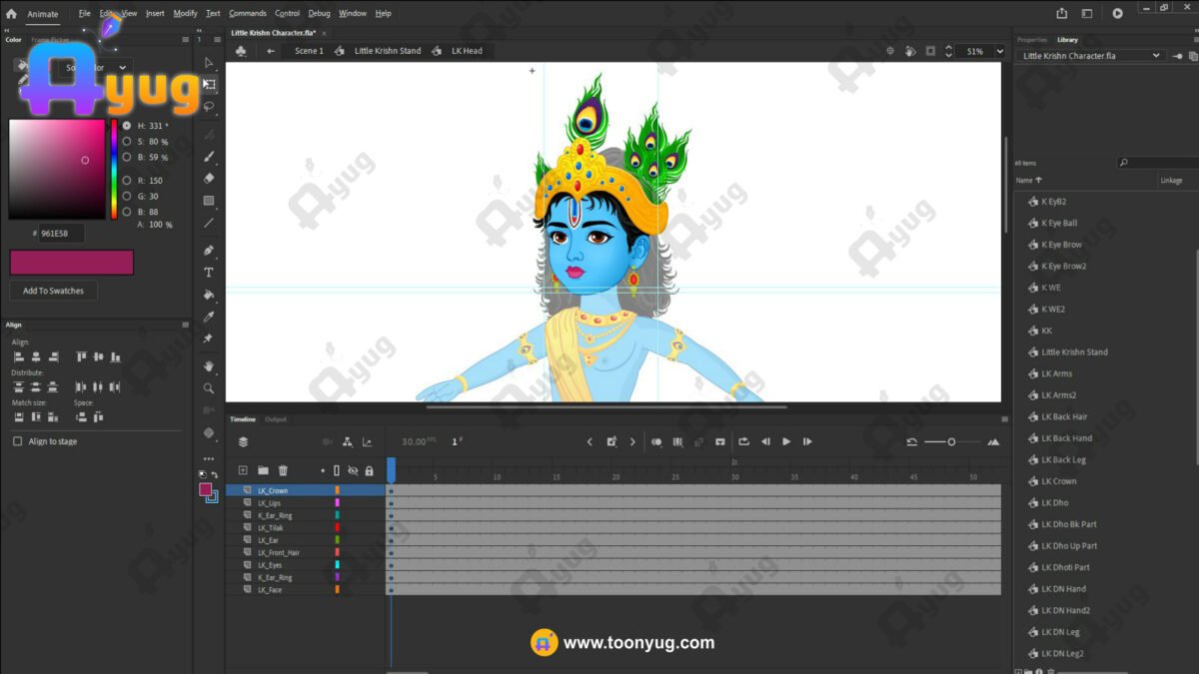Switch to the Output tab
Image resolution: width=1199 pixels, height=674 pixels.
tap(276, 419)
